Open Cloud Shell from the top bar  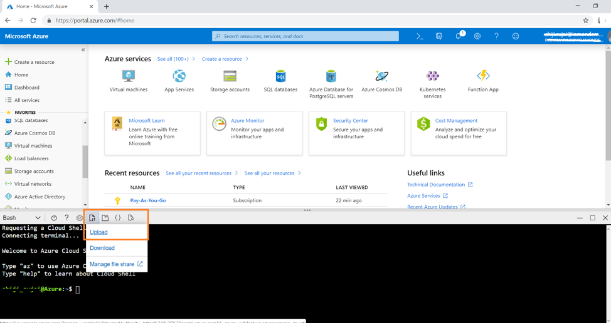[420, 36]
